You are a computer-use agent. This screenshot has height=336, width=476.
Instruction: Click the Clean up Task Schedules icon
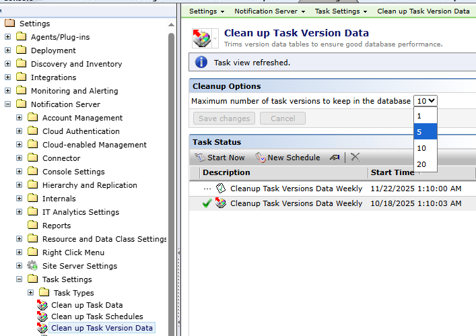[x=42, y=316]
